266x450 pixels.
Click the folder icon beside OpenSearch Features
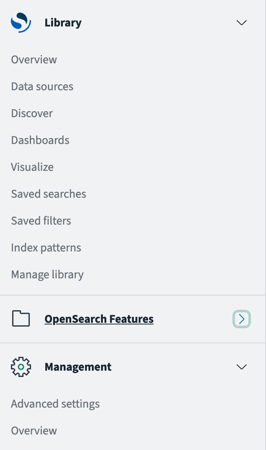point(21,319)
